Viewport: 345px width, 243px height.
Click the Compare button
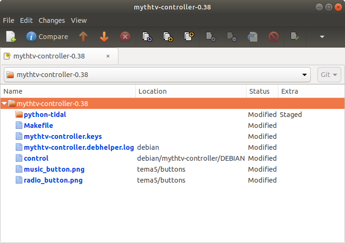click(x=47, y=37)
